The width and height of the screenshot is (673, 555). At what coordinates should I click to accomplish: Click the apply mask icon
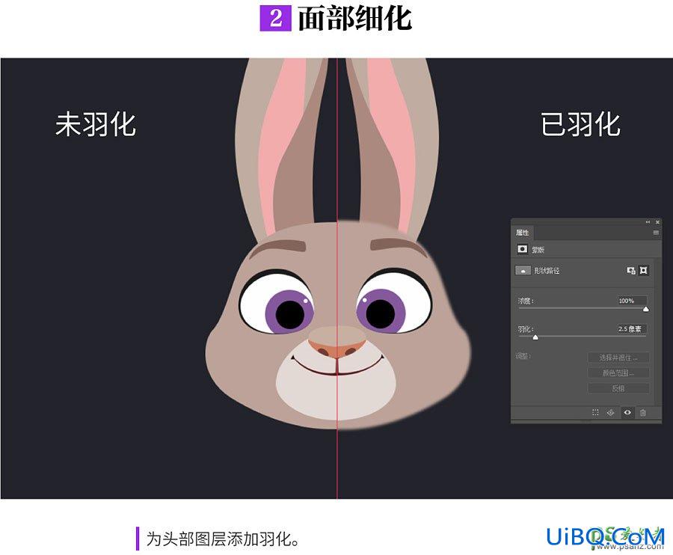pyautogui.click(x=610, y=412)
